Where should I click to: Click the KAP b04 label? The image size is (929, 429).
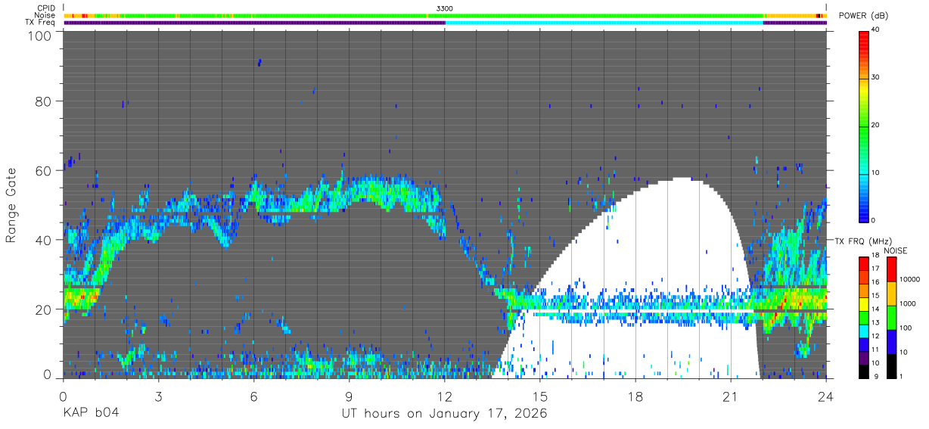point(90,414)
